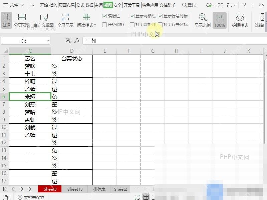267x200 pixels.
Task: Set zoom to 100% button
Action: point(220,20)
